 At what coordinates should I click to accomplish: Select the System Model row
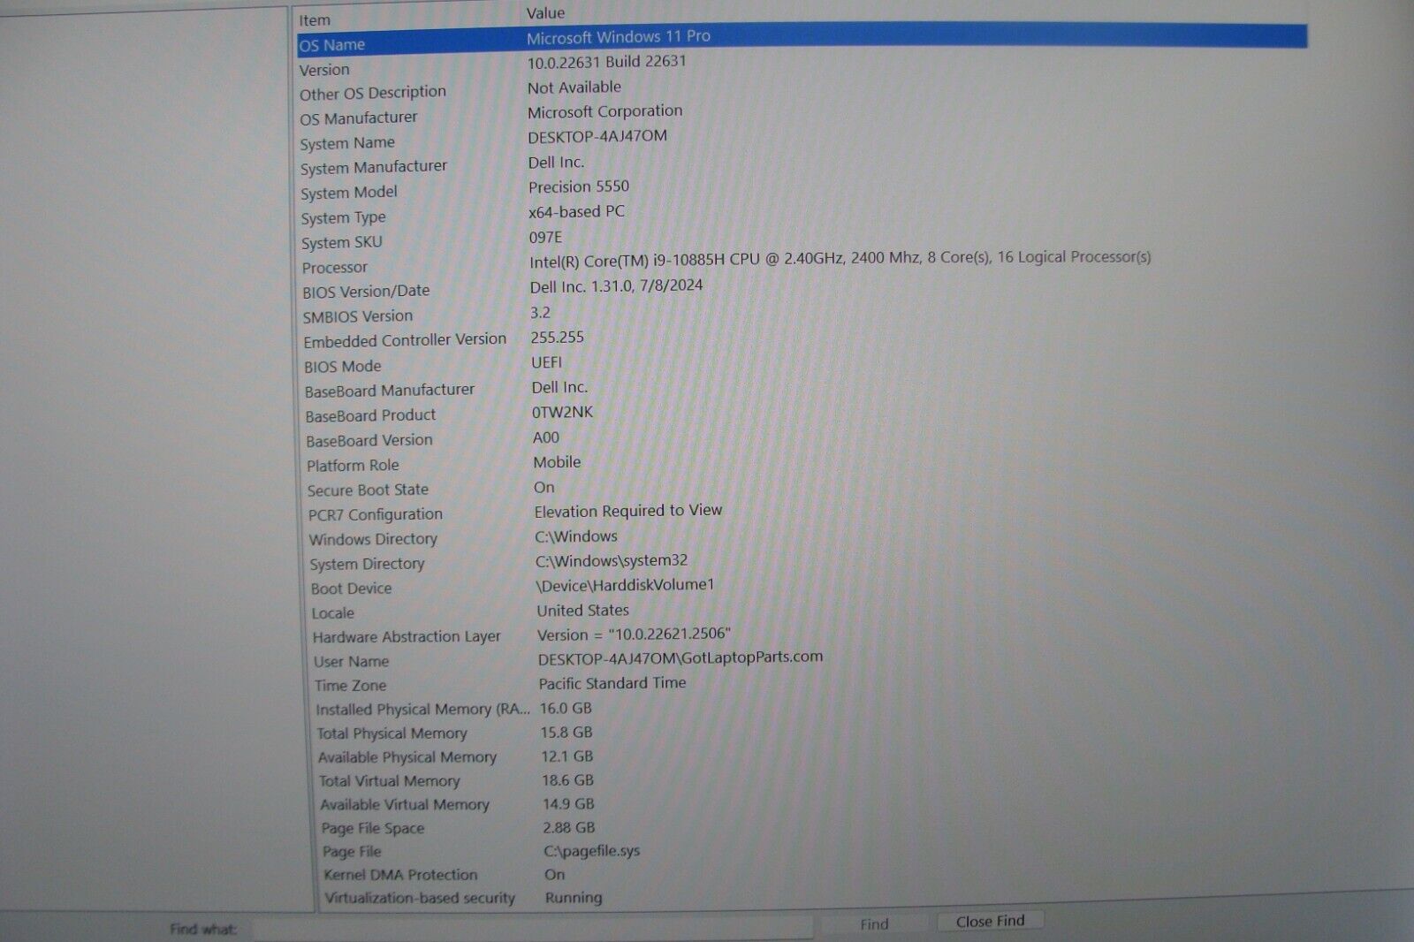tap(348, 193)
